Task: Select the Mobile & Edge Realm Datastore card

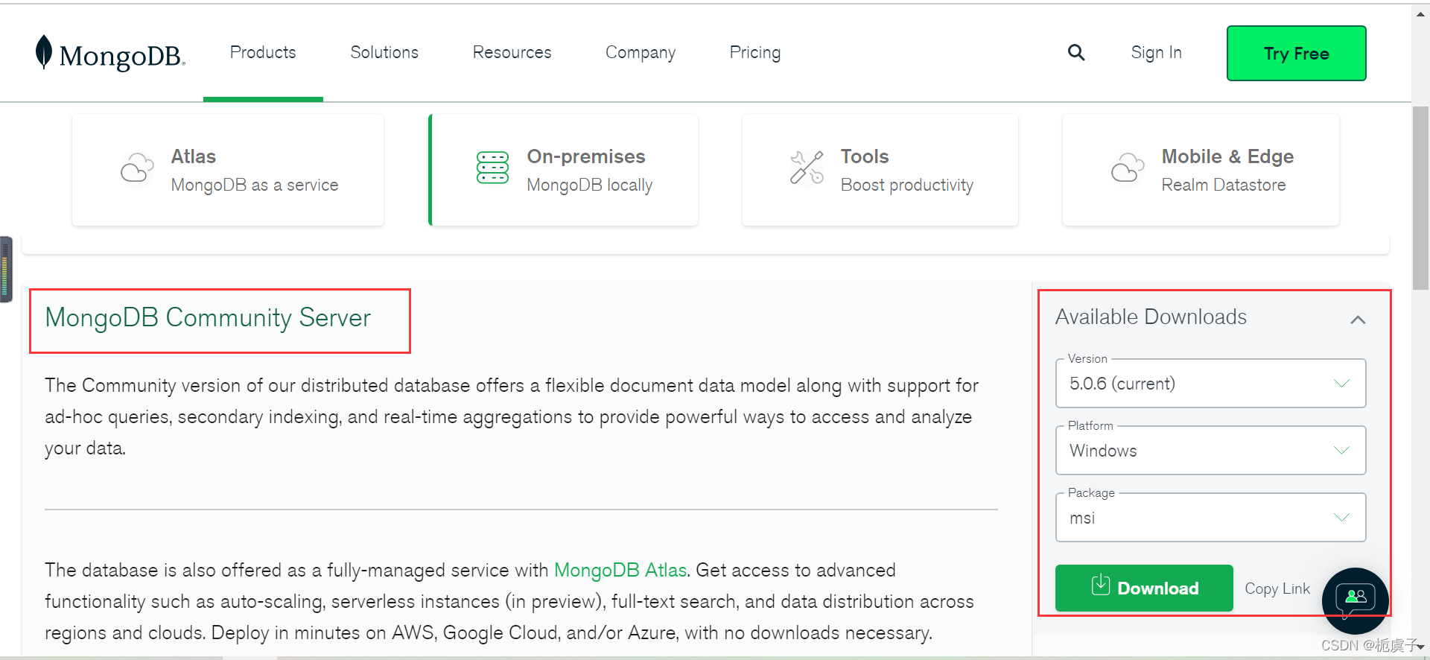Action: click(1201, 170)
